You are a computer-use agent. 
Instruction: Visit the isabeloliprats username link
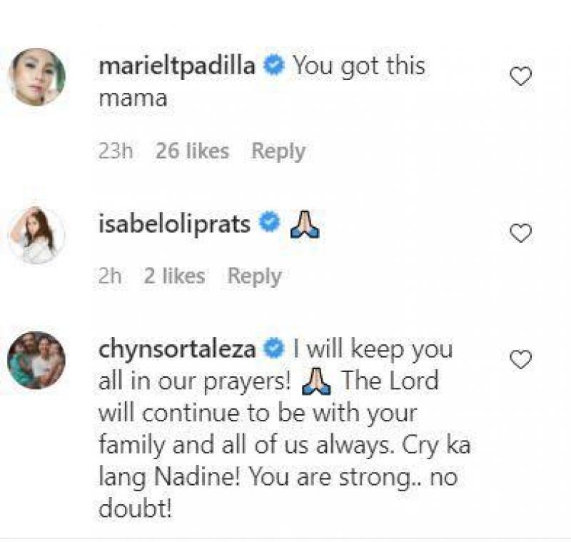pos(174,224)
